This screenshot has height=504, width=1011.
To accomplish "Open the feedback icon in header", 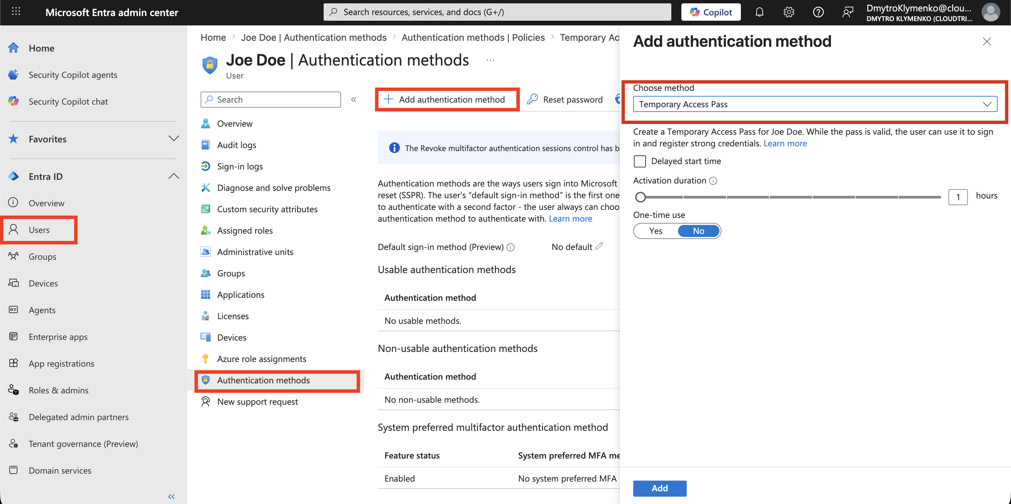I will pyautogui.click(x=848, y=12).
